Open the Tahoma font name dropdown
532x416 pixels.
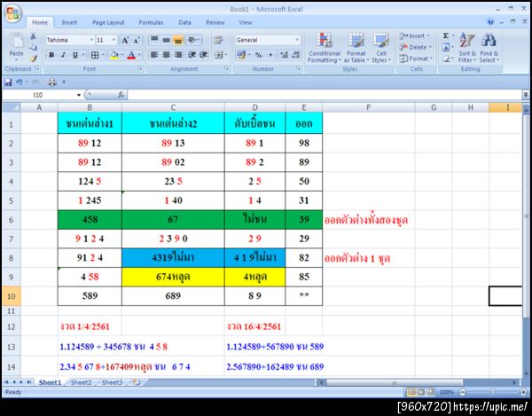pyautogui.click(x=91, y=40)
